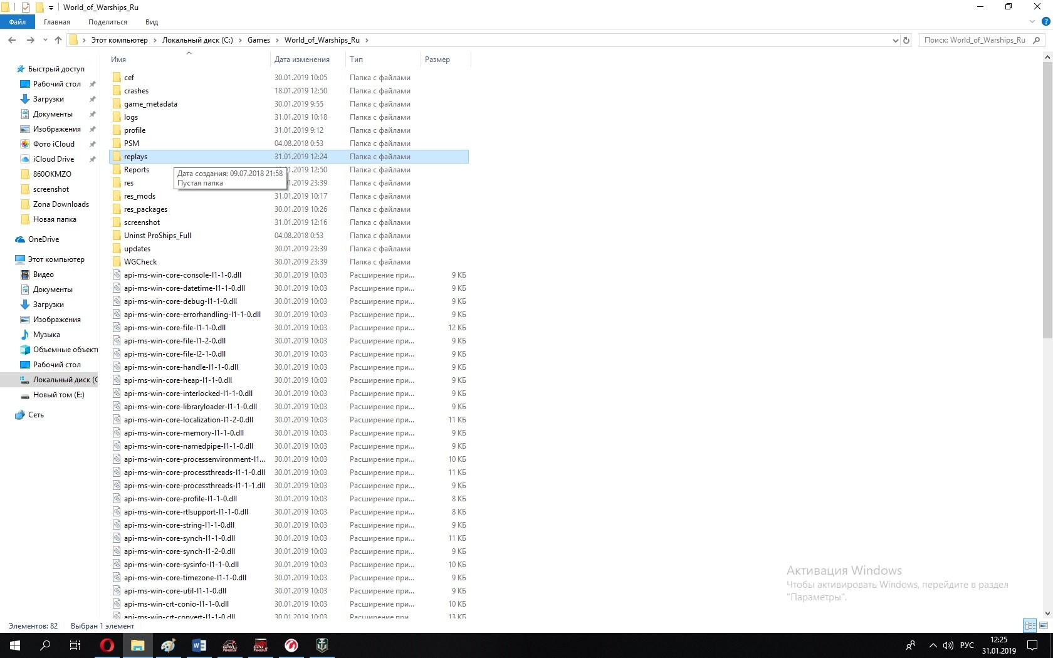Screen dimensions: 1053x658
Task: Sort by the Имя column header
Action: [188, 60]
